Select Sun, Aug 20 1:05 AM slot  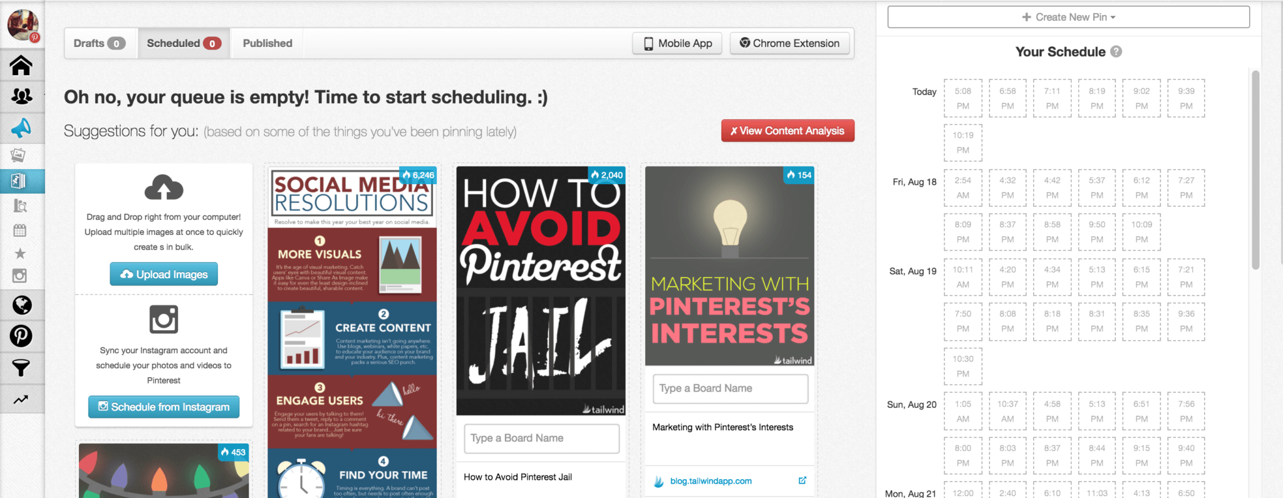(x=963, y=412)
